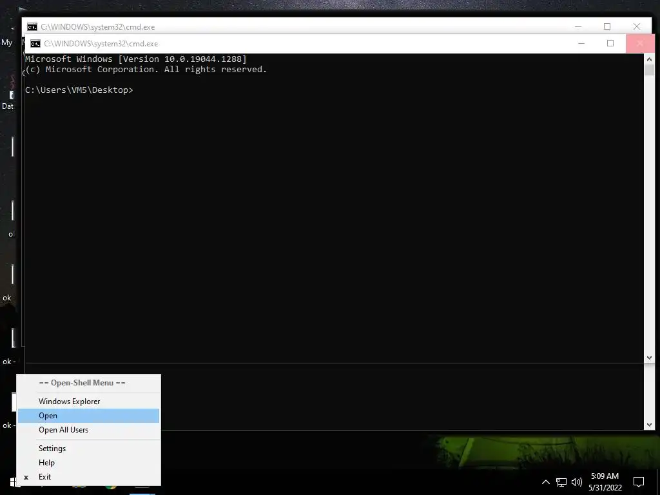Image resolution: width=660 pixels, height=495 pixels.
Task: Click the cmd scrollbar up arrow
Action: pos(649,59)
